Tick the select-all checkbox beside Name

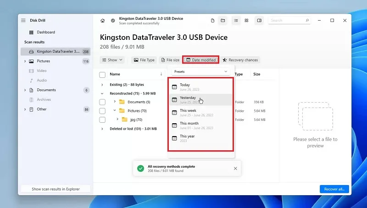[x=102, y=75]
